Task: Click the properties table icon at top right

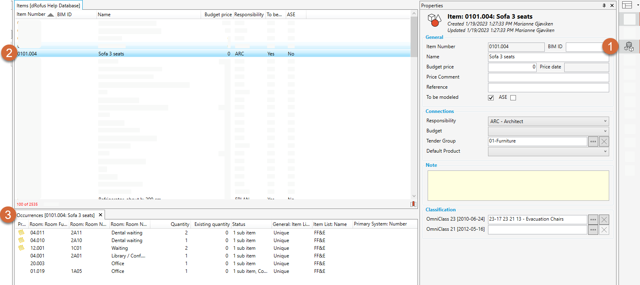Action: (627, 5)
